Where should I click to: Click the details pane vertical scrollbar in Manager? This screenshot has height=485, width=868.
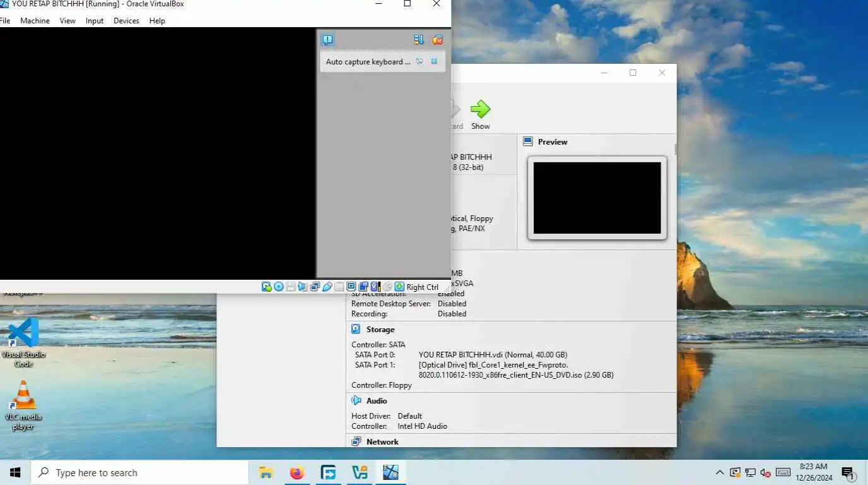[676, 150]
